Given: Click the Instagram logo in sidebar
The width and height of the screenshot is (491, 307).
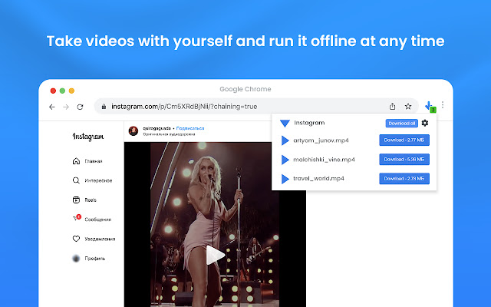Looking at the screenshot, I should coord(88,137).
